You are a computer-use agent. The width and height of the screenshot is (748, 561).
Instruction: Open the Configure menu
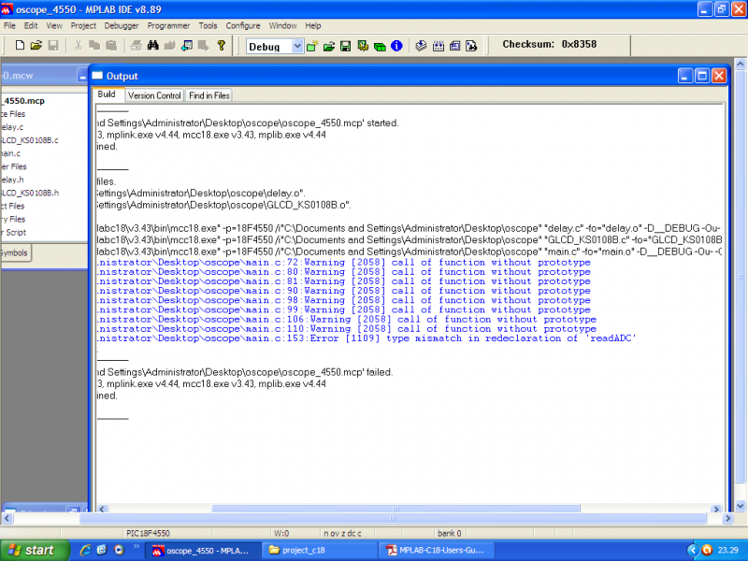(x=243, y=26)
